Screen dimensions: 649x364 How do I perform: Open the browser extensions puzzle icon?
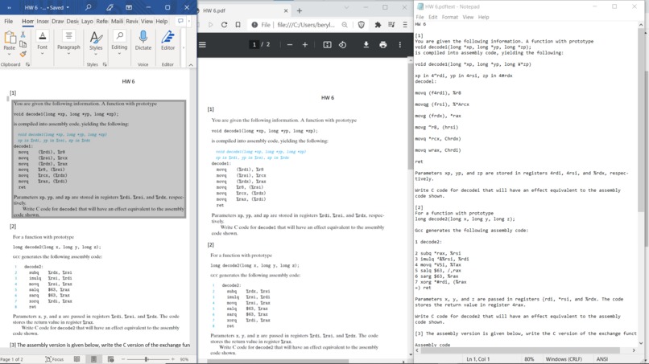pos(378,25)
